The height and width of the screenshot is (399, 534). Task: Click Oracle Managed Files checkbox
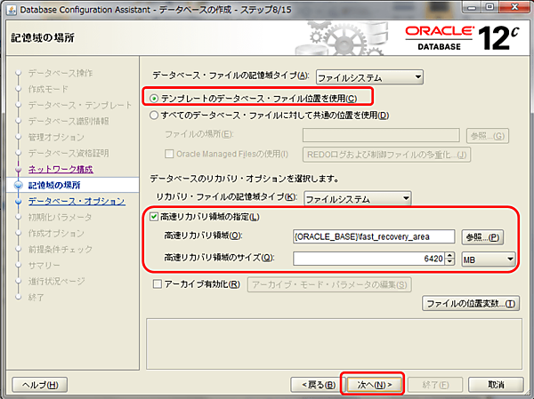click(169, 154)
